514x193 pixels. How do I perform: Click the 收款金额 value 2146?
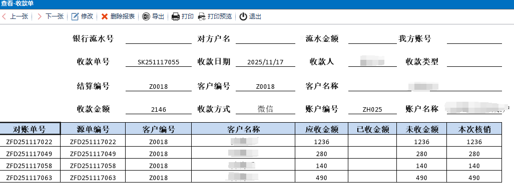pos(159,110)
